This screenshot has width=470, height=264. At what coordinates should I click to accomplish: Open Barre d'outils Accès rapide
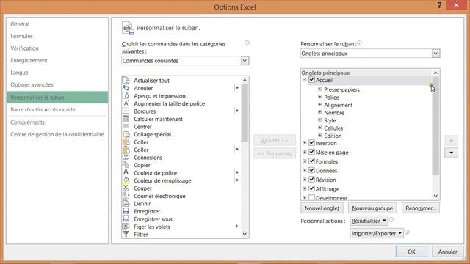click(x=43, y=109)
